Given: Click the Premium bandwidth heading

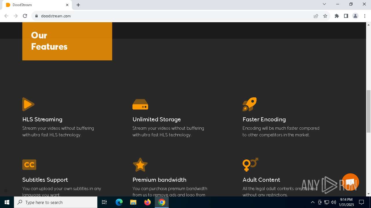Looking at the screenshot, I should (159, 180).
